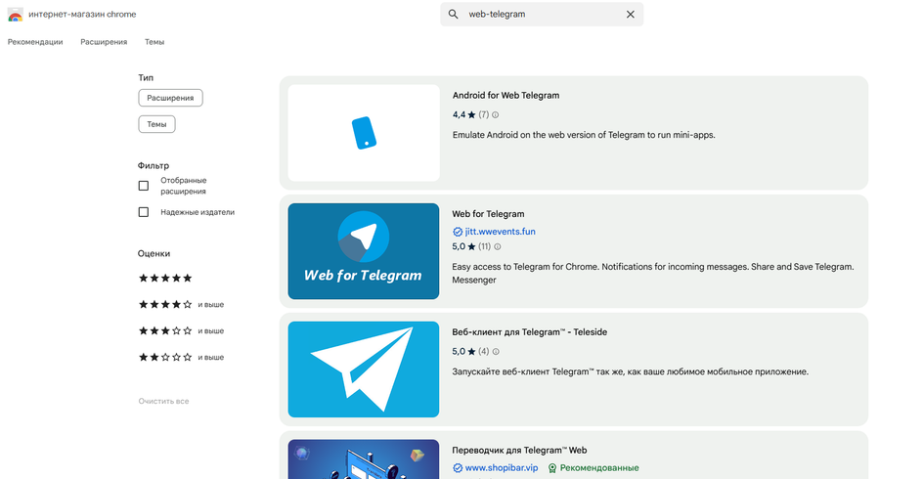Click the интернет-магазин chrome title text
923x479 pixels.
pos(82,14)
